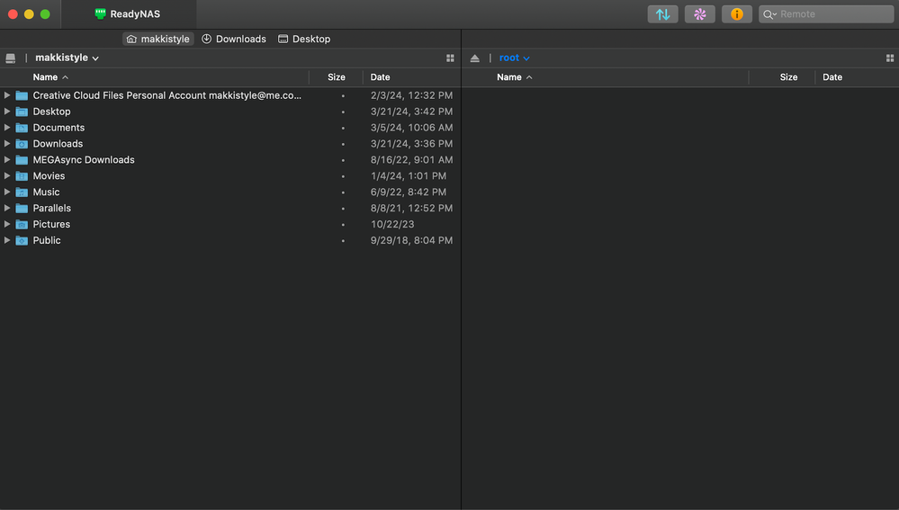Image resolution: width=899 pixels, height=510 pixels.
Task: Click date '1/4/24, 1:01 PM'
Action: point(409,175)
